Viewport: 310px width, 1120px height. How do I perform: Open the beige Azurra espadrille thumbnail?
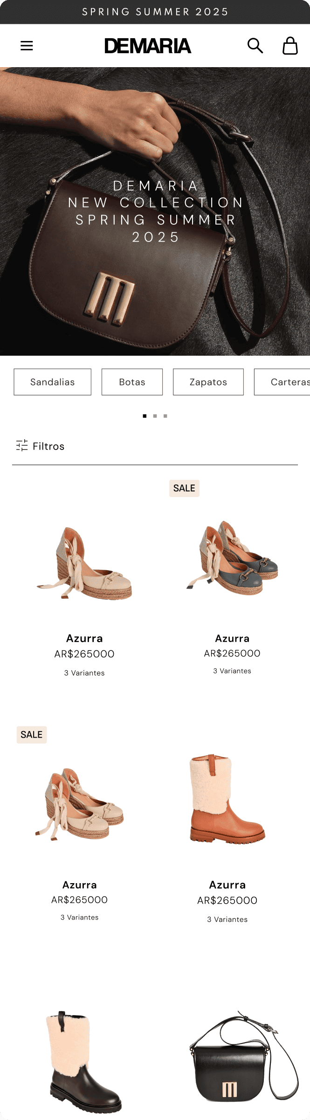coord(84,563)
